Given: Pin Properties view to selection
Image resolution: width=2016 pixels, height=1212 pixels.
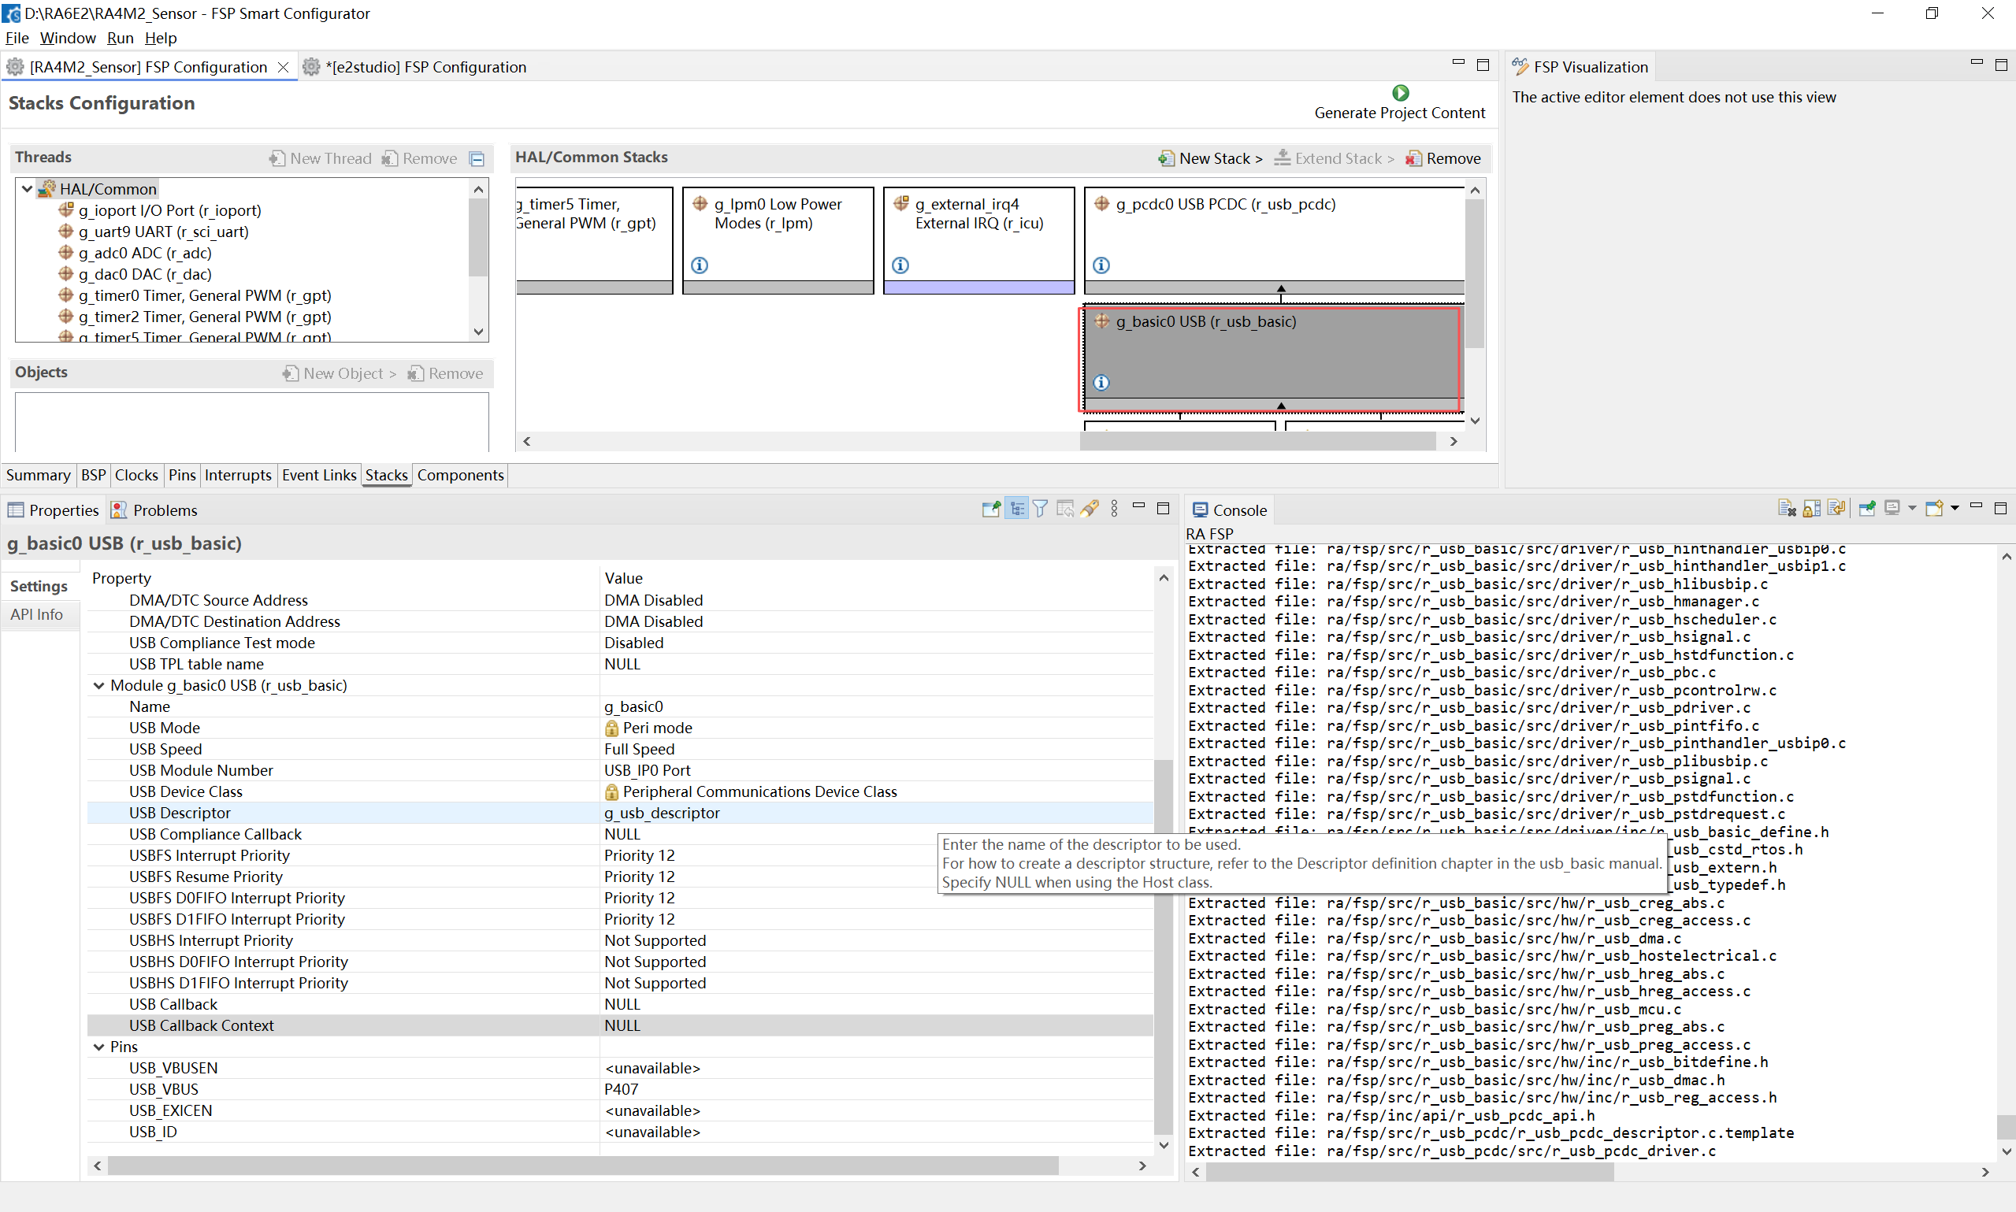Looking at the screenshot, I should click(991, 509).
